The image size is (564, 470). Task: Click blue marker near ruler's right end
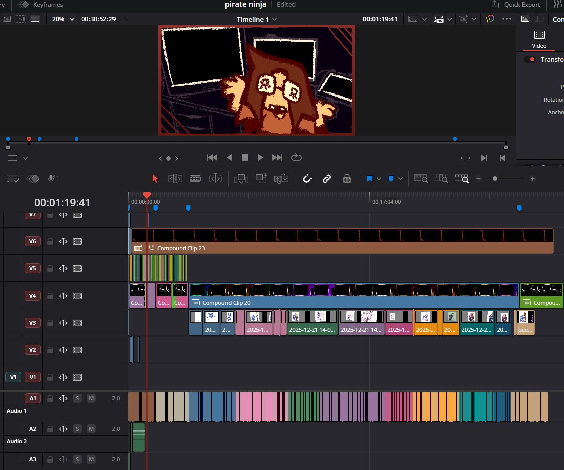[519, 208]
